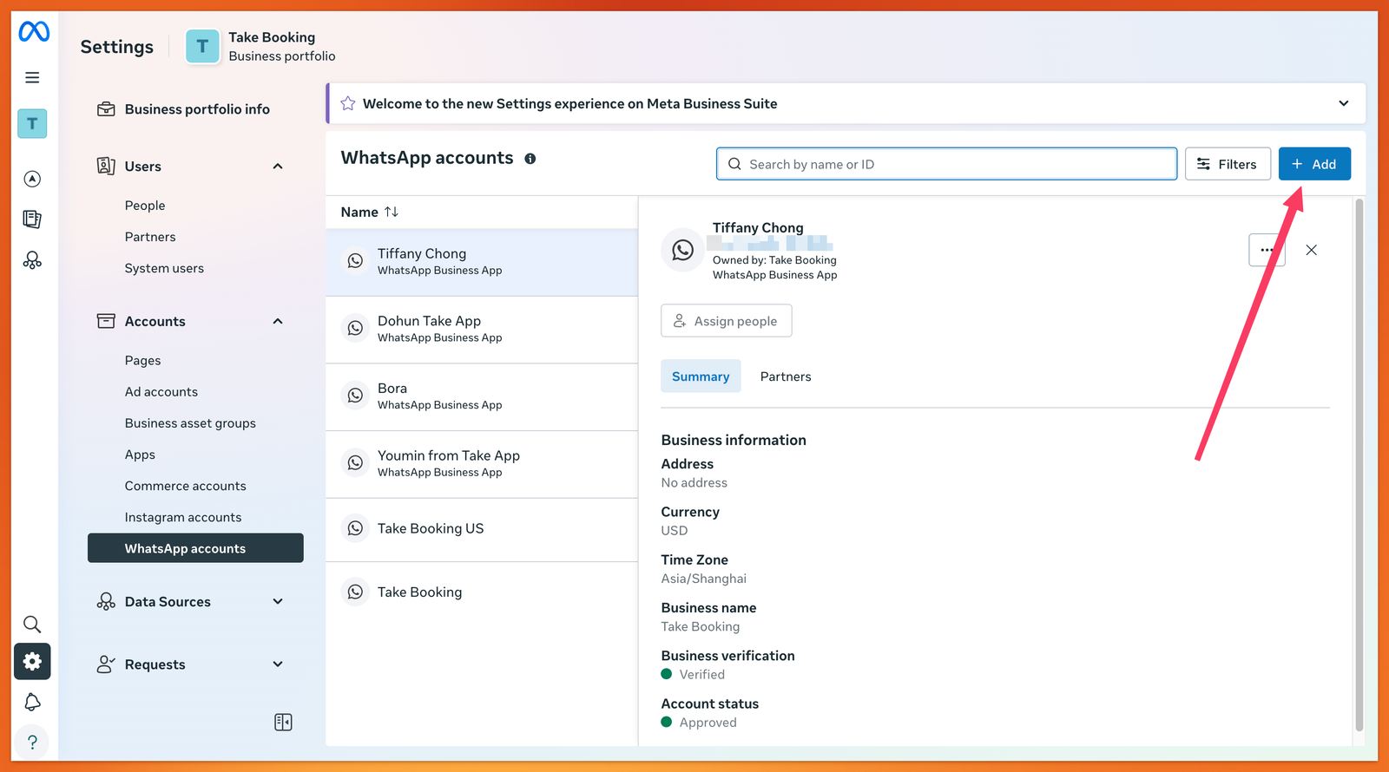
Task: Open Commerce accounts
Action: 185,486
